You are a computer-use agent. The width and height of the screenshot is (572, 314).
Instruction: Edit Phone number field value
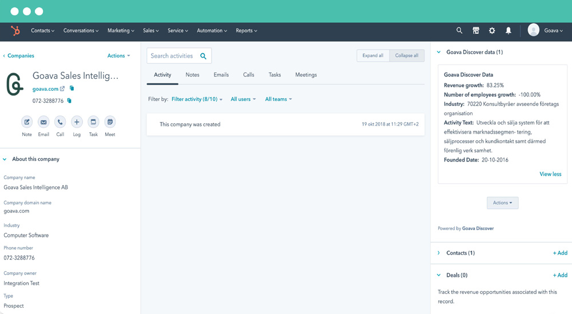point(19,258)
